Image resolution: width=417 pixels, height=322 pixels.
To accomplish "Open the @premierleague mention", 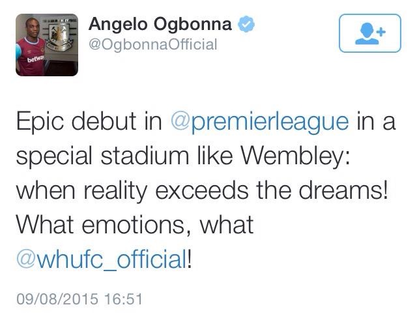I will coord(259,122).
